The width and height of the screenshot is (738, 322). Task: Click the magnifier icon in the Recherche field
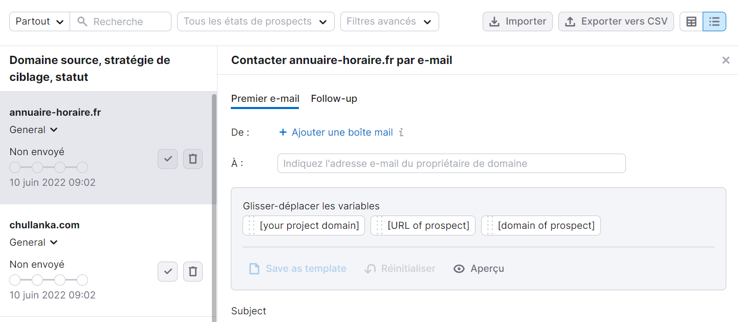pos(82,22)
